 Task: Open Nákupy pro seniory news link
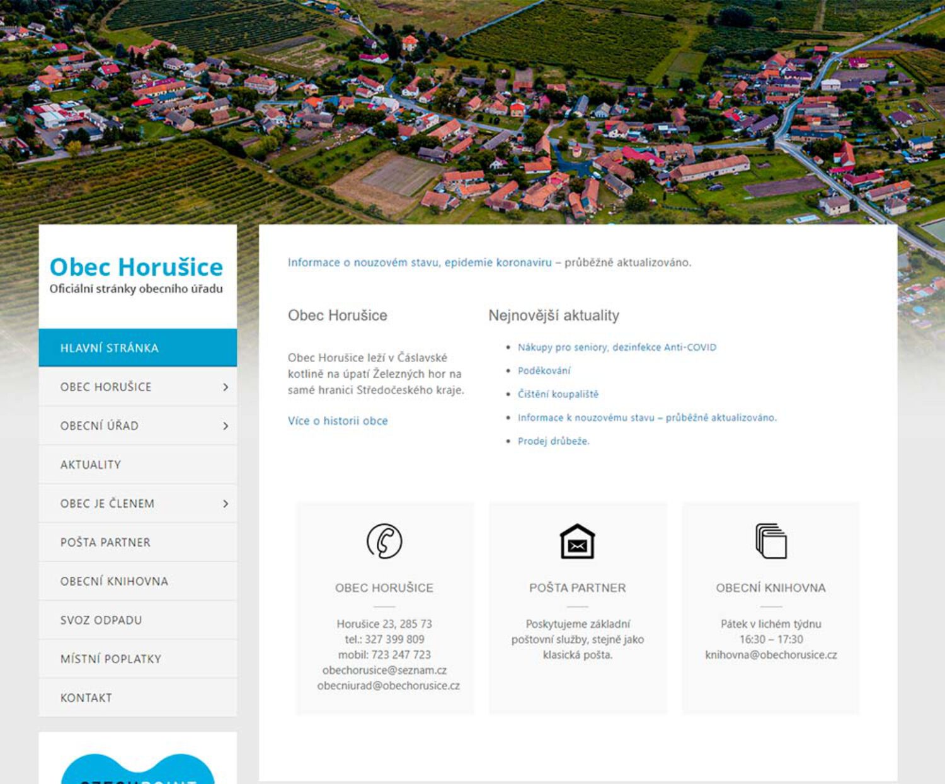pyautogui.click(x=617, y=347)
